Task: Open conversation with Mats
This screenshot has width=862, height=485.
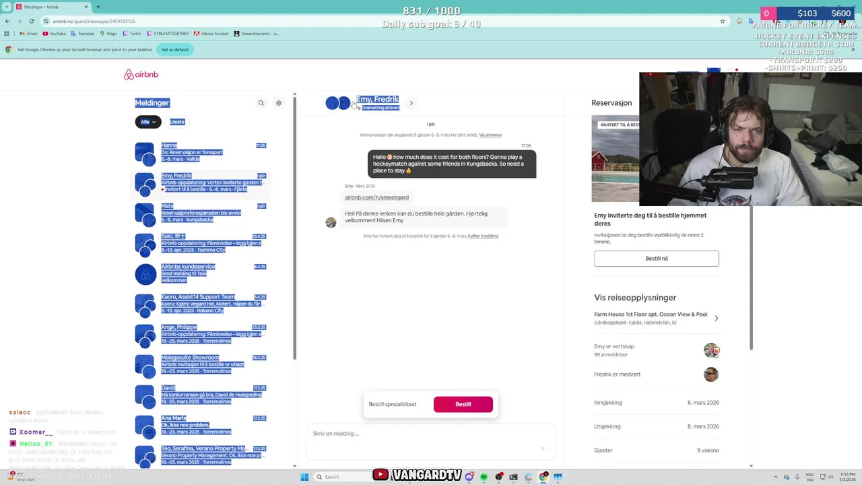Action: (x=201, y=213)
